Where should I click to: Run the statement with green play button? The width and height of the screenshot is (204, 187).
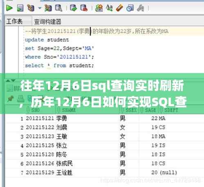(x=9, y=8)
